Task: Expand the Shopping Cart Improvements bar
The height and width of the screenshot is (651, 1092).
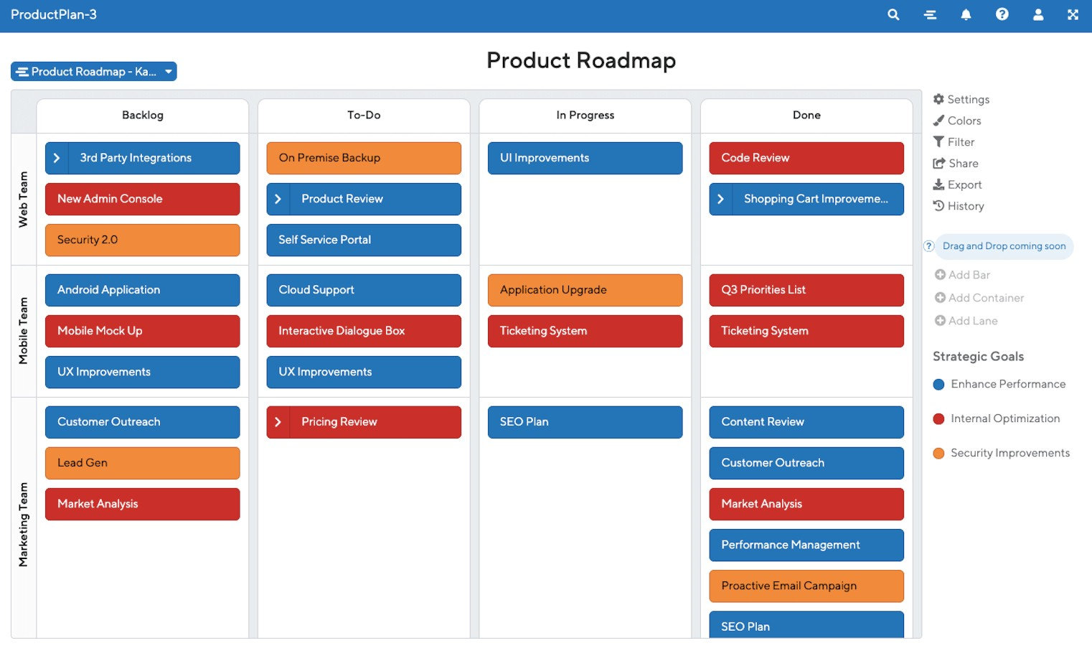Action: pyautogui.click(x=721, y=199)
